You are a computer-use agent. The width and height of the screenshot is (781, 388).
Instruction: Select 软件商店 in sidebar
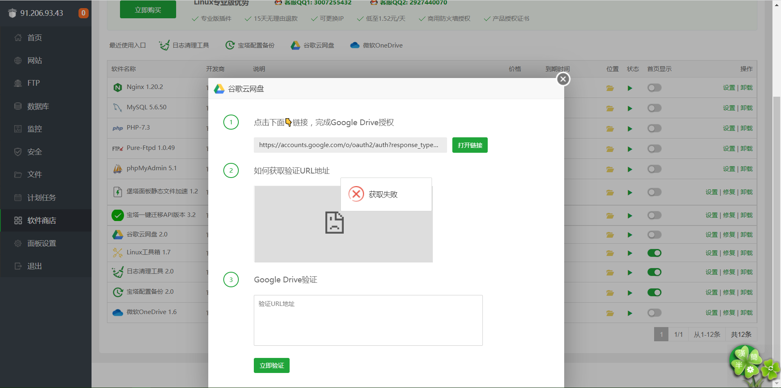41,220
